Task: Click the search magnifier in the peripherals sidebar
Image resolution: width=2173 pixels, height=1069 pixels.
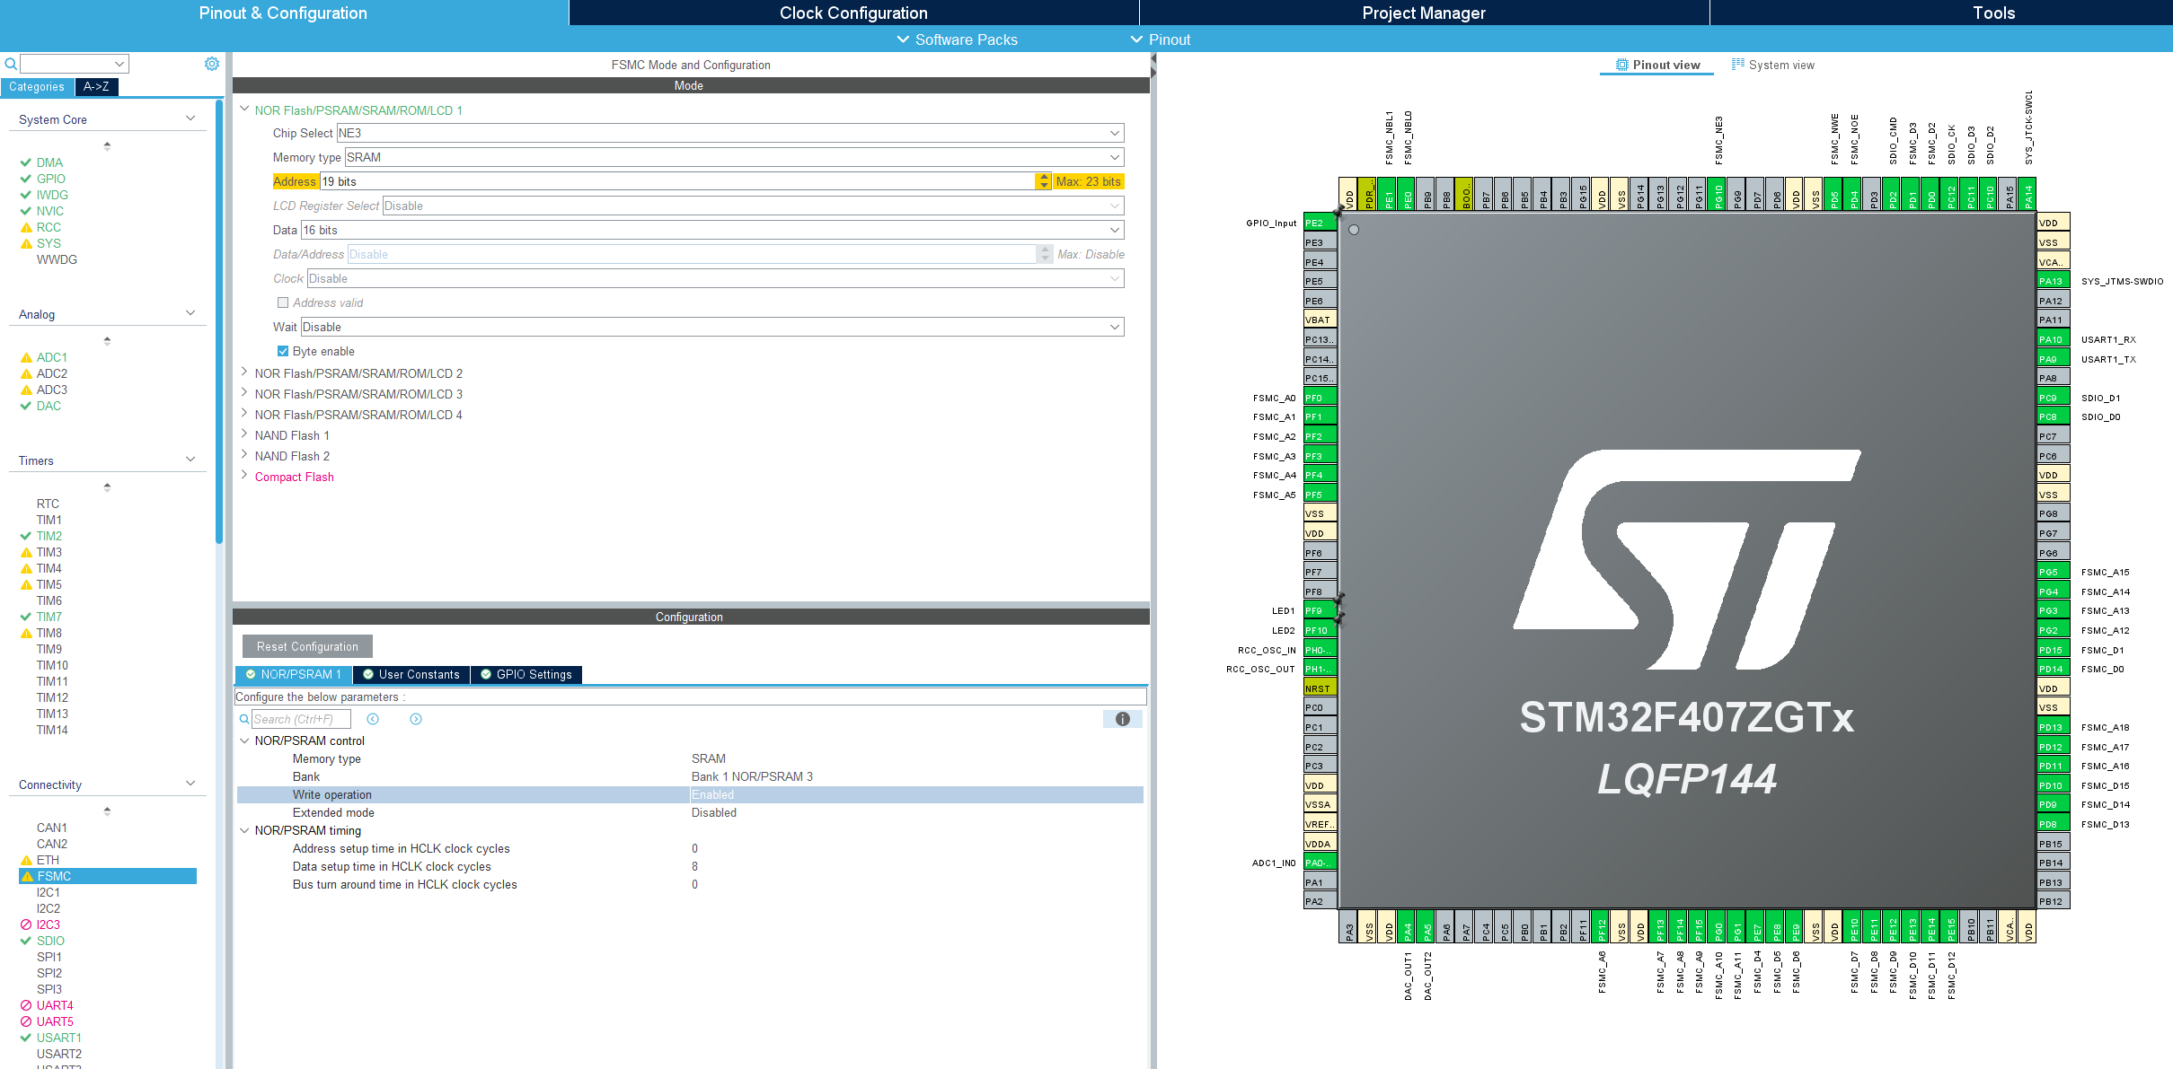Action: (9, 63)
